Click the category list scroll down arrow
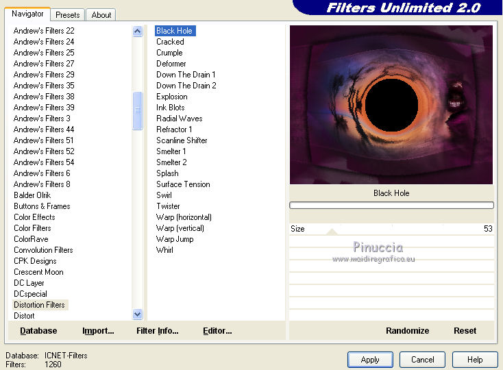This screenshot has width=503, height=370. pyautogui.click(x=137, y=314)
